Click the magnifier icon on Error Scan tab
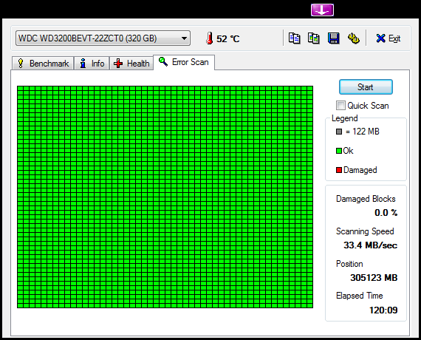The height and width of the screenshot is (340, 421). [x=163, y=61]
